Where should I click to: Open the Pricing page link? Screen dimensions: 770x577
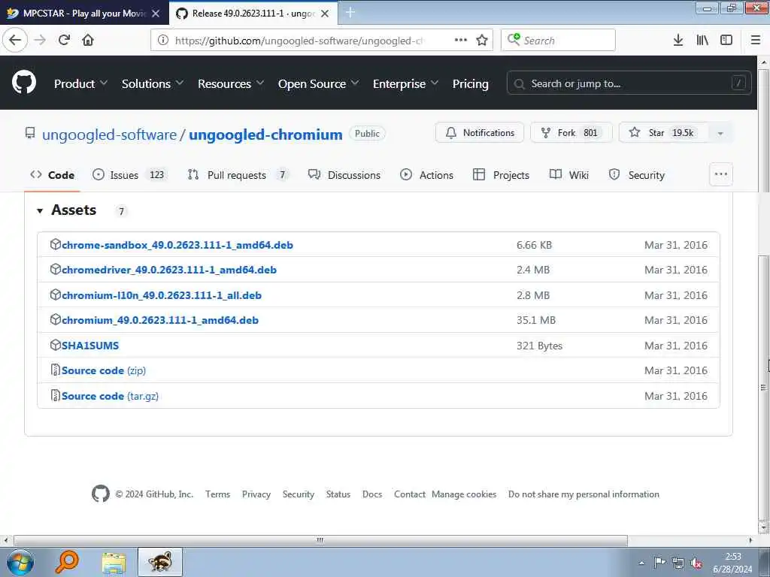(x=471, y=84)
